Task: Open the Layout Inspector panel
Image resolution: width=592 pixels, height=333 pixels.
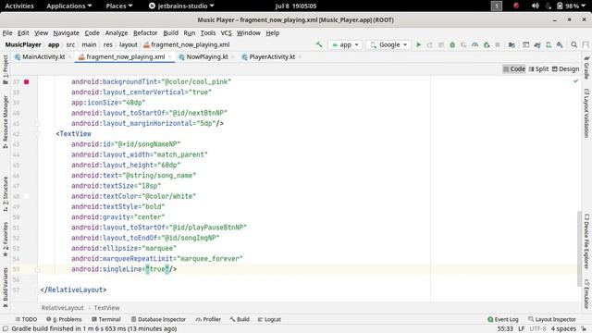Action: (552, 319)
